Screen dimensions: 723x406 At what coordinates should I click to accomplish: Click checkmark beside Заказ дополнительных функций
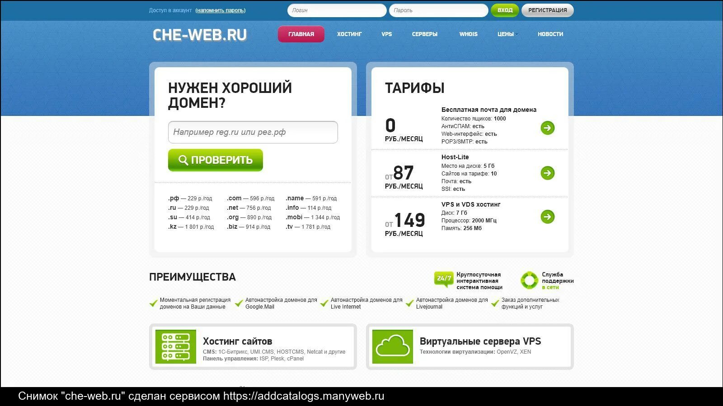click(495, 304)
